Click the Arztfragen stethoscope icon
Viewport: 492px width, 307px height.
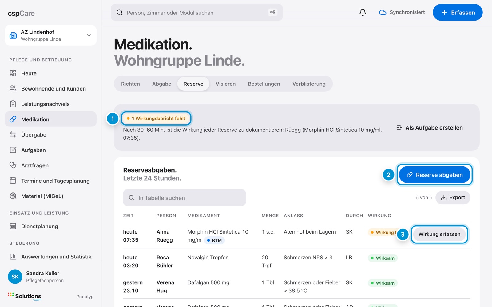tap(13, 165)
